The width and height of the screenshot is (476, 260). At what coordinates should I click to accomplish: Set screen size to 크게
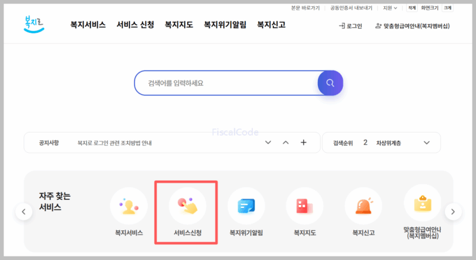click(x=447, y=8)
